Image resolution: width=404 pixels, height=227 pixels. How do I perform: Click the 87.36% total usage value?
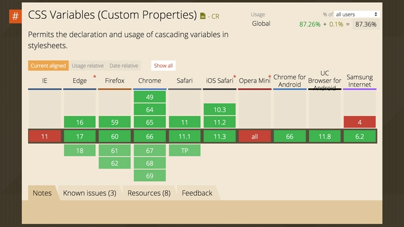point(366,24)
